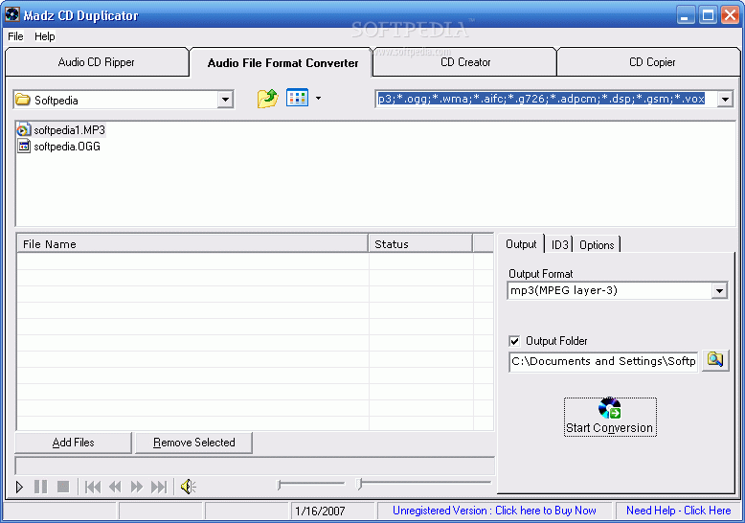The height and width of the screenshot is (523, 745).
Task: Open the File menu
Action: (15, 36)
